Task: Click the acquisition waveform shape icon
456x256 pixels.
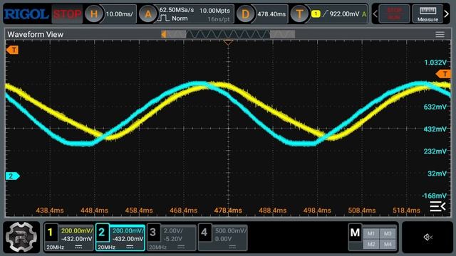Action: 163,18
